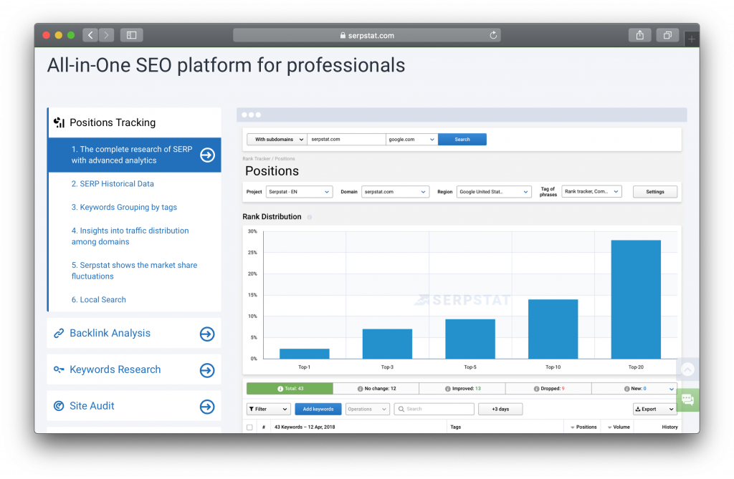The image size is (734, 479).
Task: Reload the serpstat.com page
Action: pyautogui.click(x=493, y=35)
